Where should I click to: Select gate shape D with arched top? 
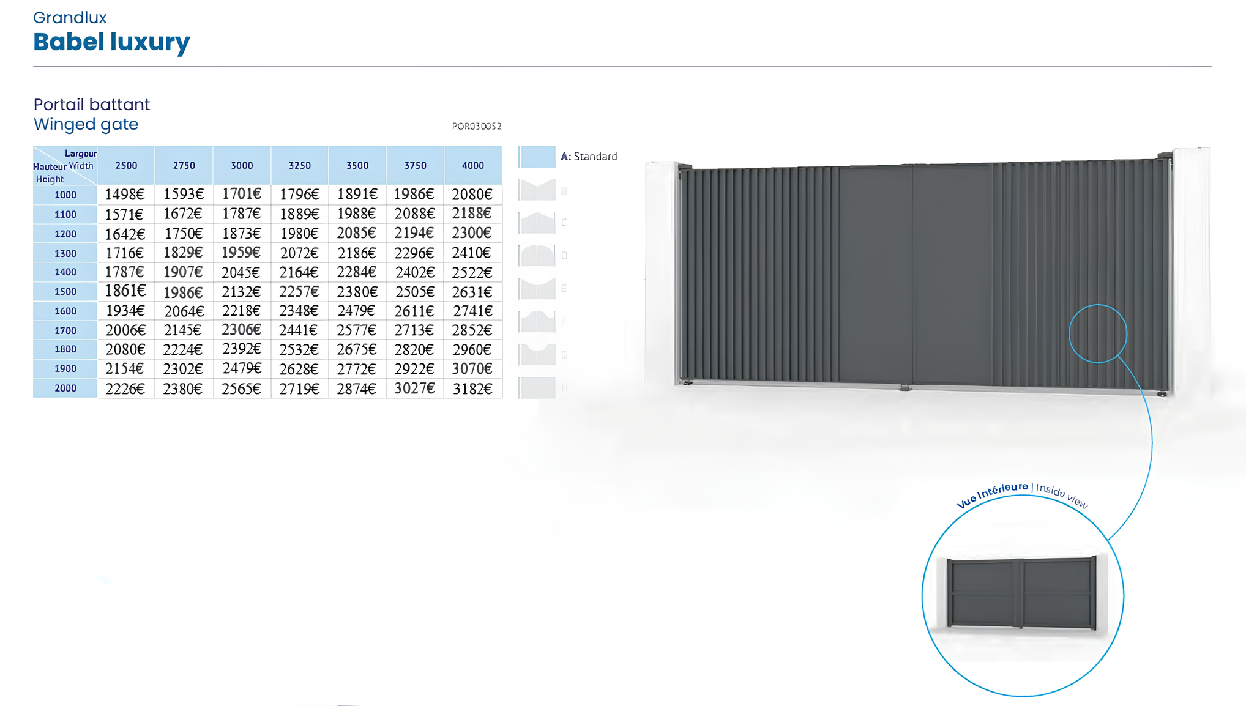(537, 255)
